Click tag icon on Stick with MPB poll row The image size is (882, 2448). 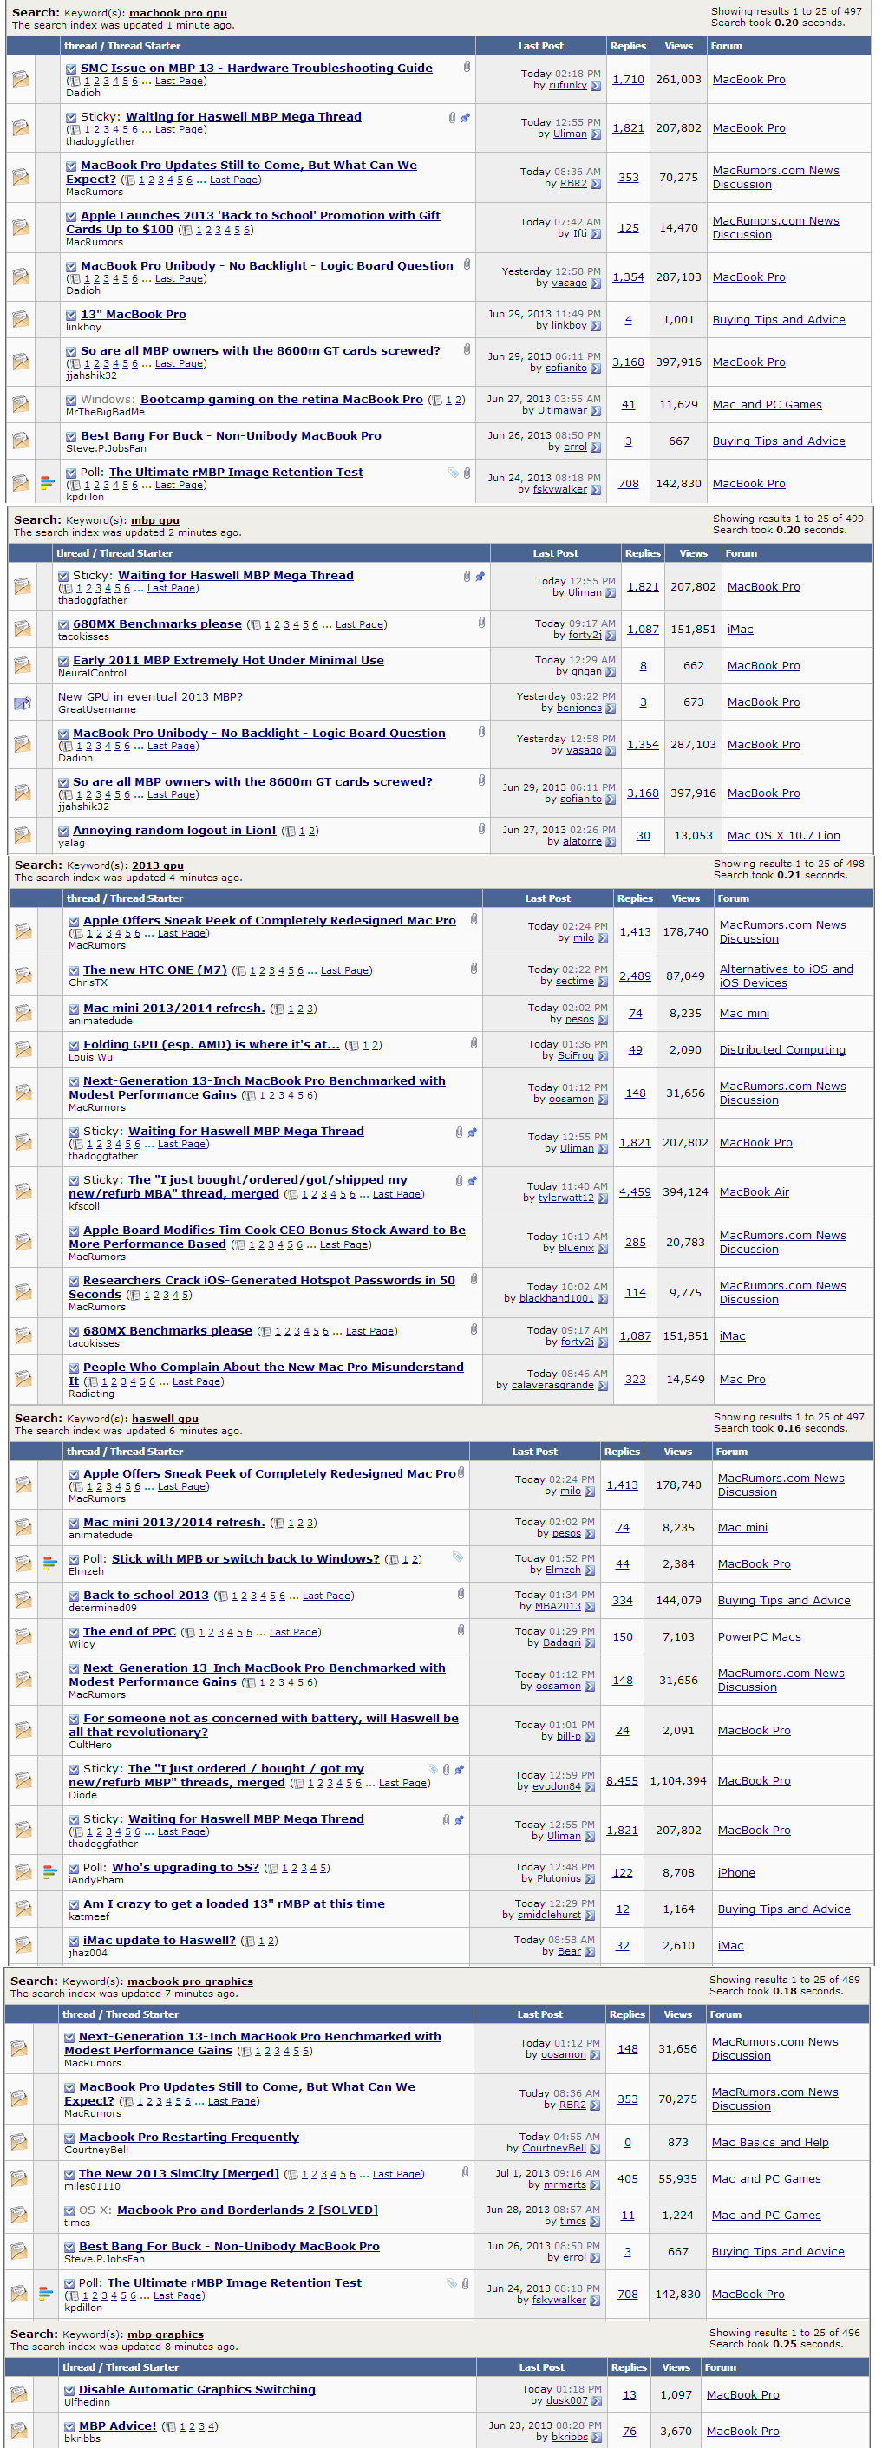(x=458, y=1557)
